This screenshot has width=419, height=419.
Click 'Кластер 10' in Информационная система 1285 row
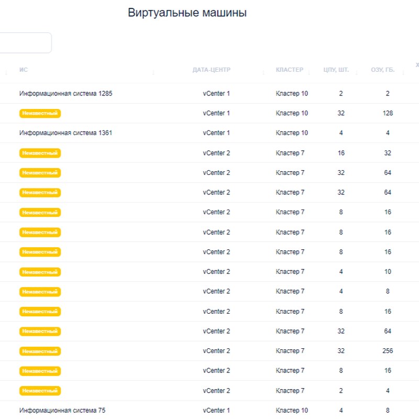click(x=292, y=94)
